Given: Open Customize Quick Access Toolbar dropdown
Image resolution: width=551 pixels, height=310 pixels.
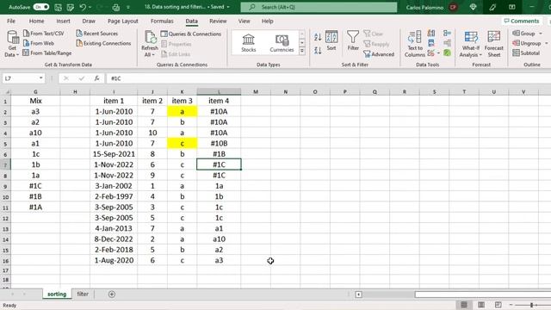Looking at the screenshot, I should 128,7.
